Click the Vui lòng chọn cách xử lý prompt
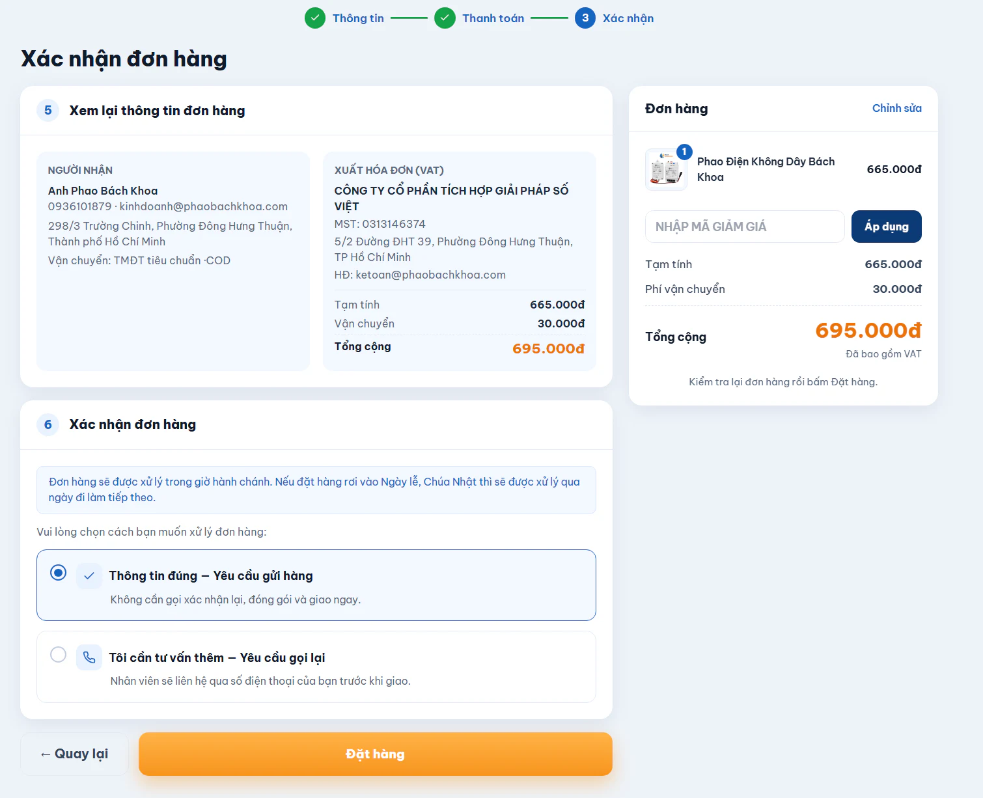983x798 pixels. click(152, 532)
